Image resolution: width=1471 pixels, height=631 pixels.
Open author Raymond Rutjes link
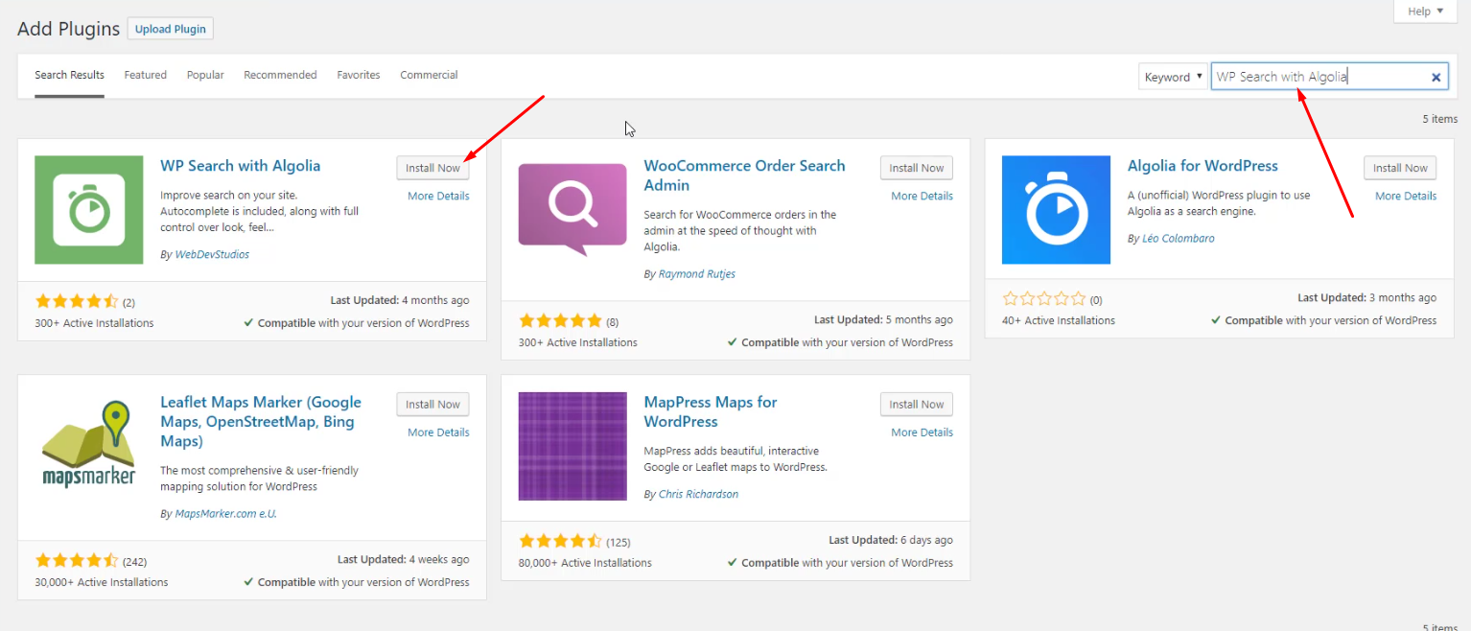(697, 274)
